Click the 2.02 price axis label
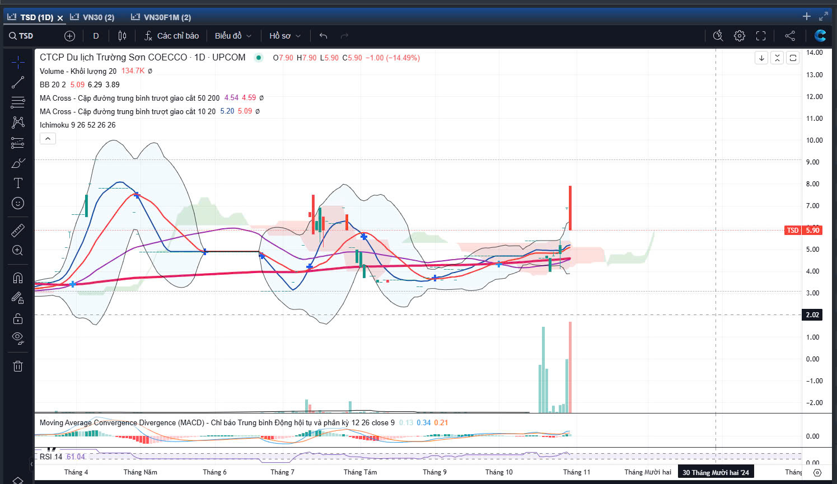Viewport: 837px width, 484px height. point(812,315)
